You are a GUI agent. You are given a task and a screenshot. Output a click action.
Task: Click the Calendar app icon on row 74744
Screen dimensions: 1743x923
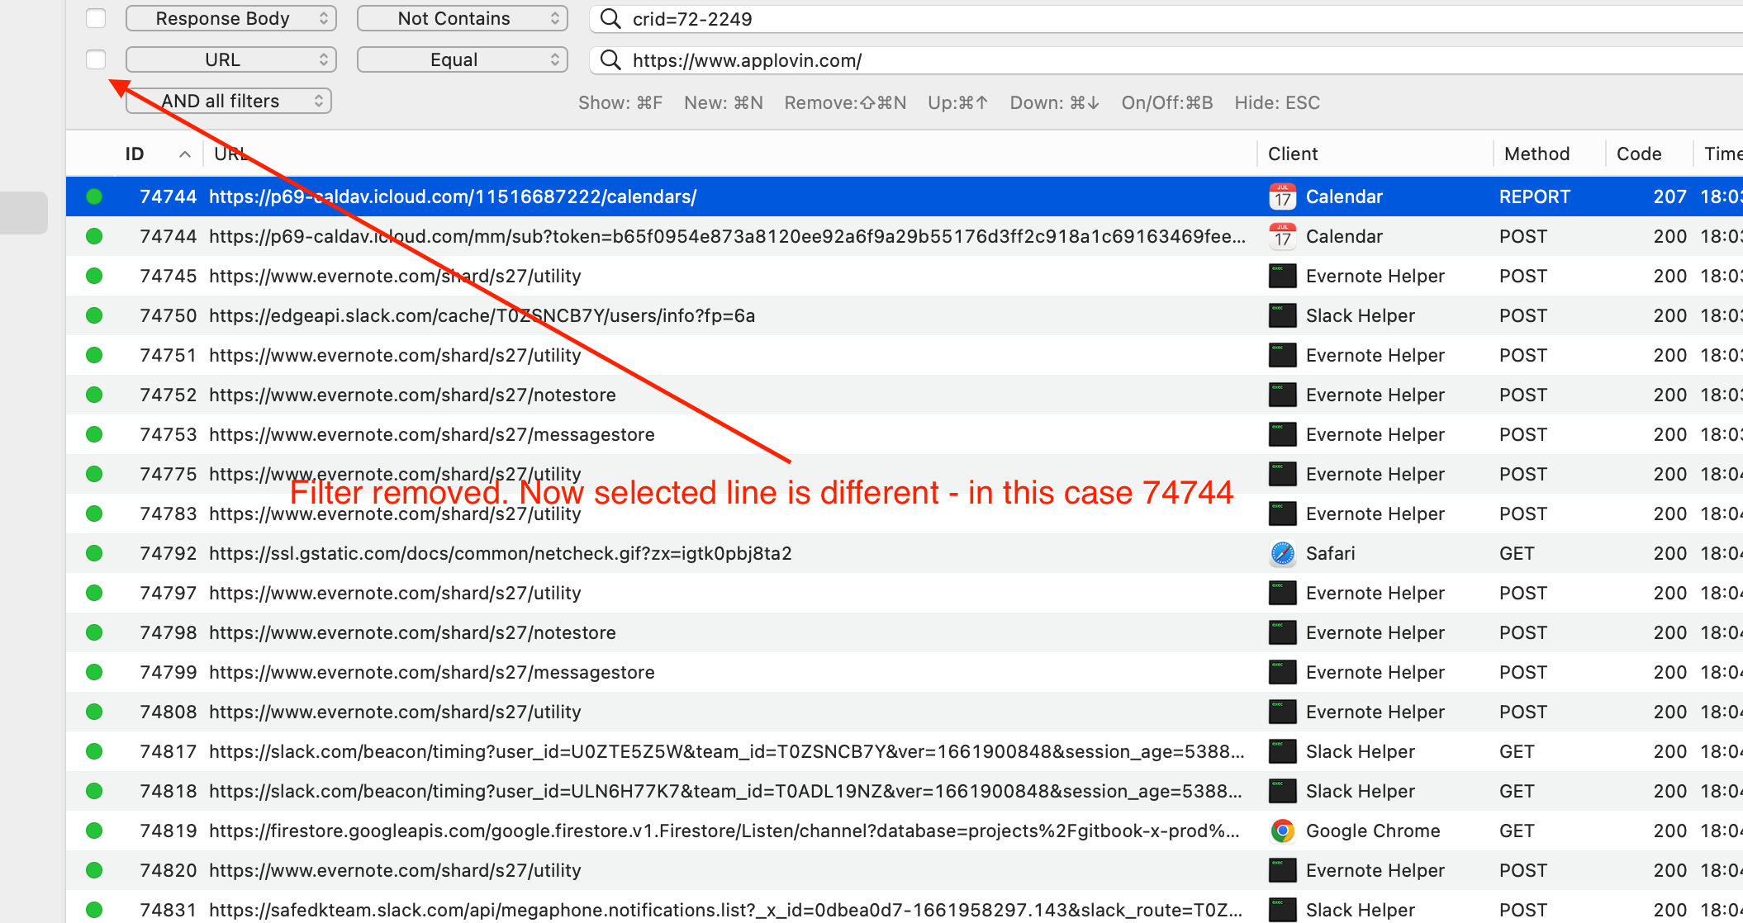[x=1281, y=196]
